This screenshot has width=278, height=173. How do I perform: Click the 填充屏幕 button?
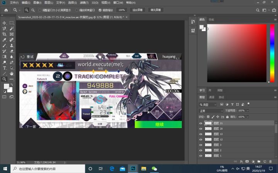(x=156, y=10)
